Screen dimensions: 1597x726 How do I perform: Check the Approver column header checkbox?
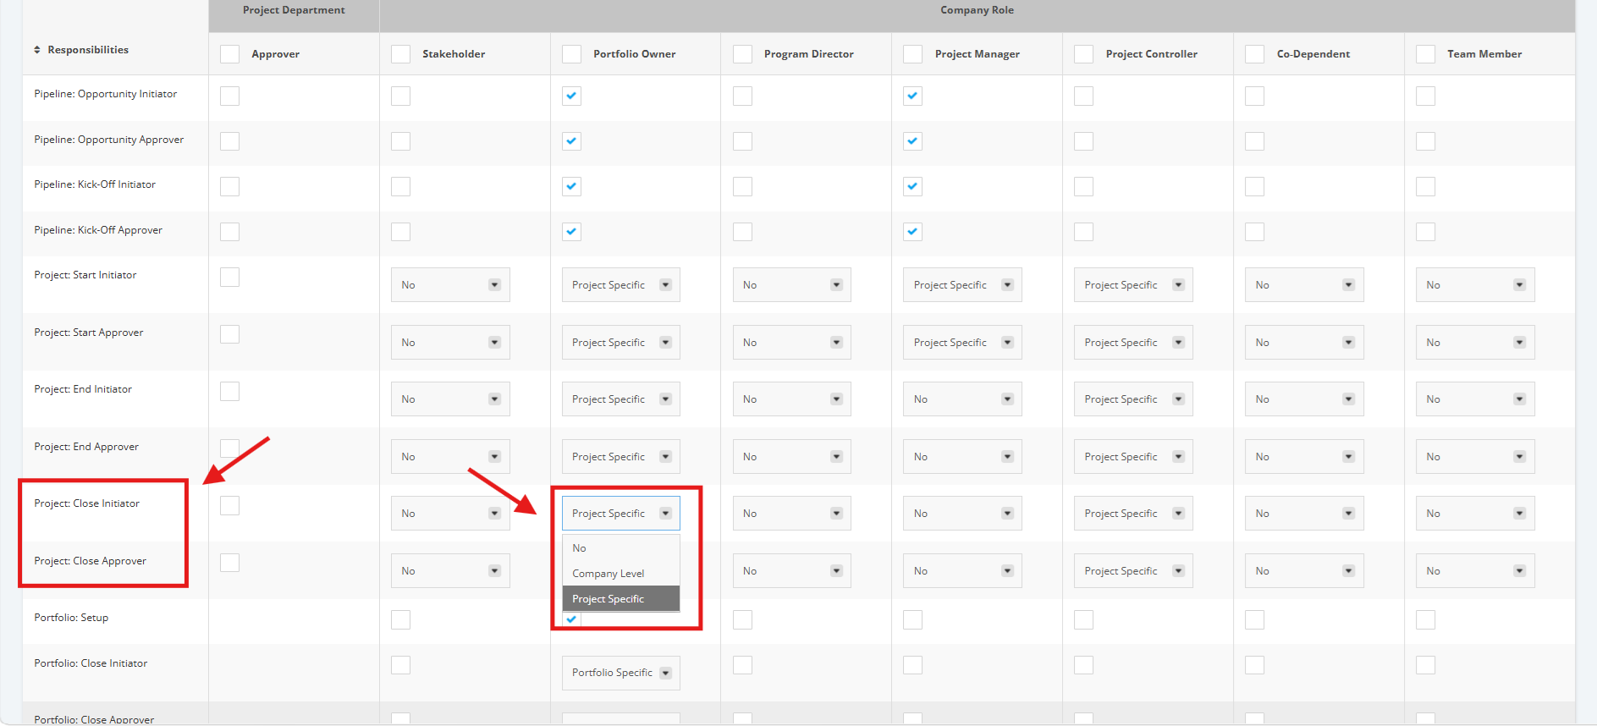(x=229, y=54)
